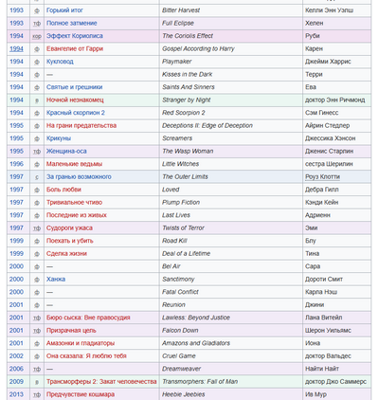
Task: Open the Красный скорпион 2 link
Action: tap(76, 113)
